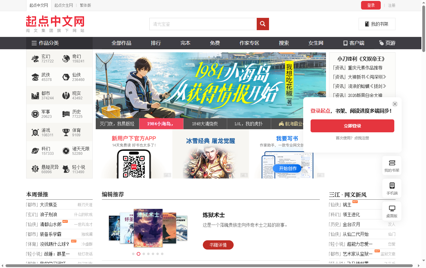The height and width of the screenshot is (268, 426).
Task: Click the 我的书架 button in header
Action: pos(377,24)
